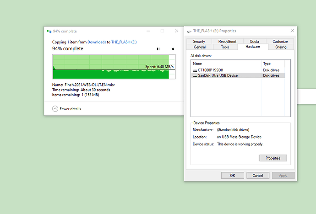
Task: Confirm with the OK button
Action: 233,176
